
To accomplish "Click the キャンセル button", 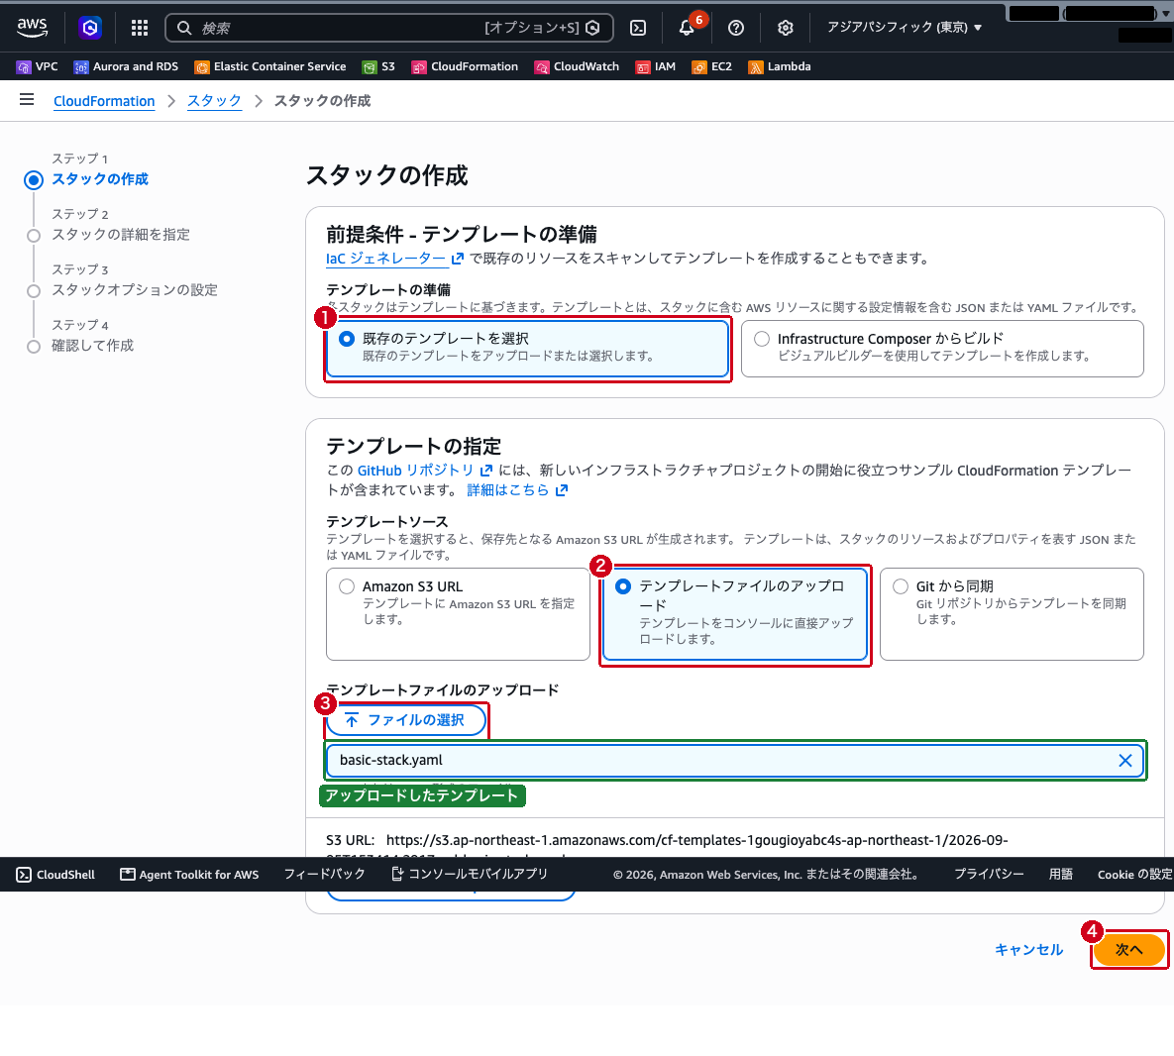I will tap(1028, 950).
